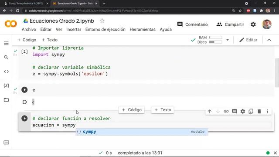This screenshot has height=157, width=279.
Task: Click the 'completado a las 13:31' status text
Action: 140,153
